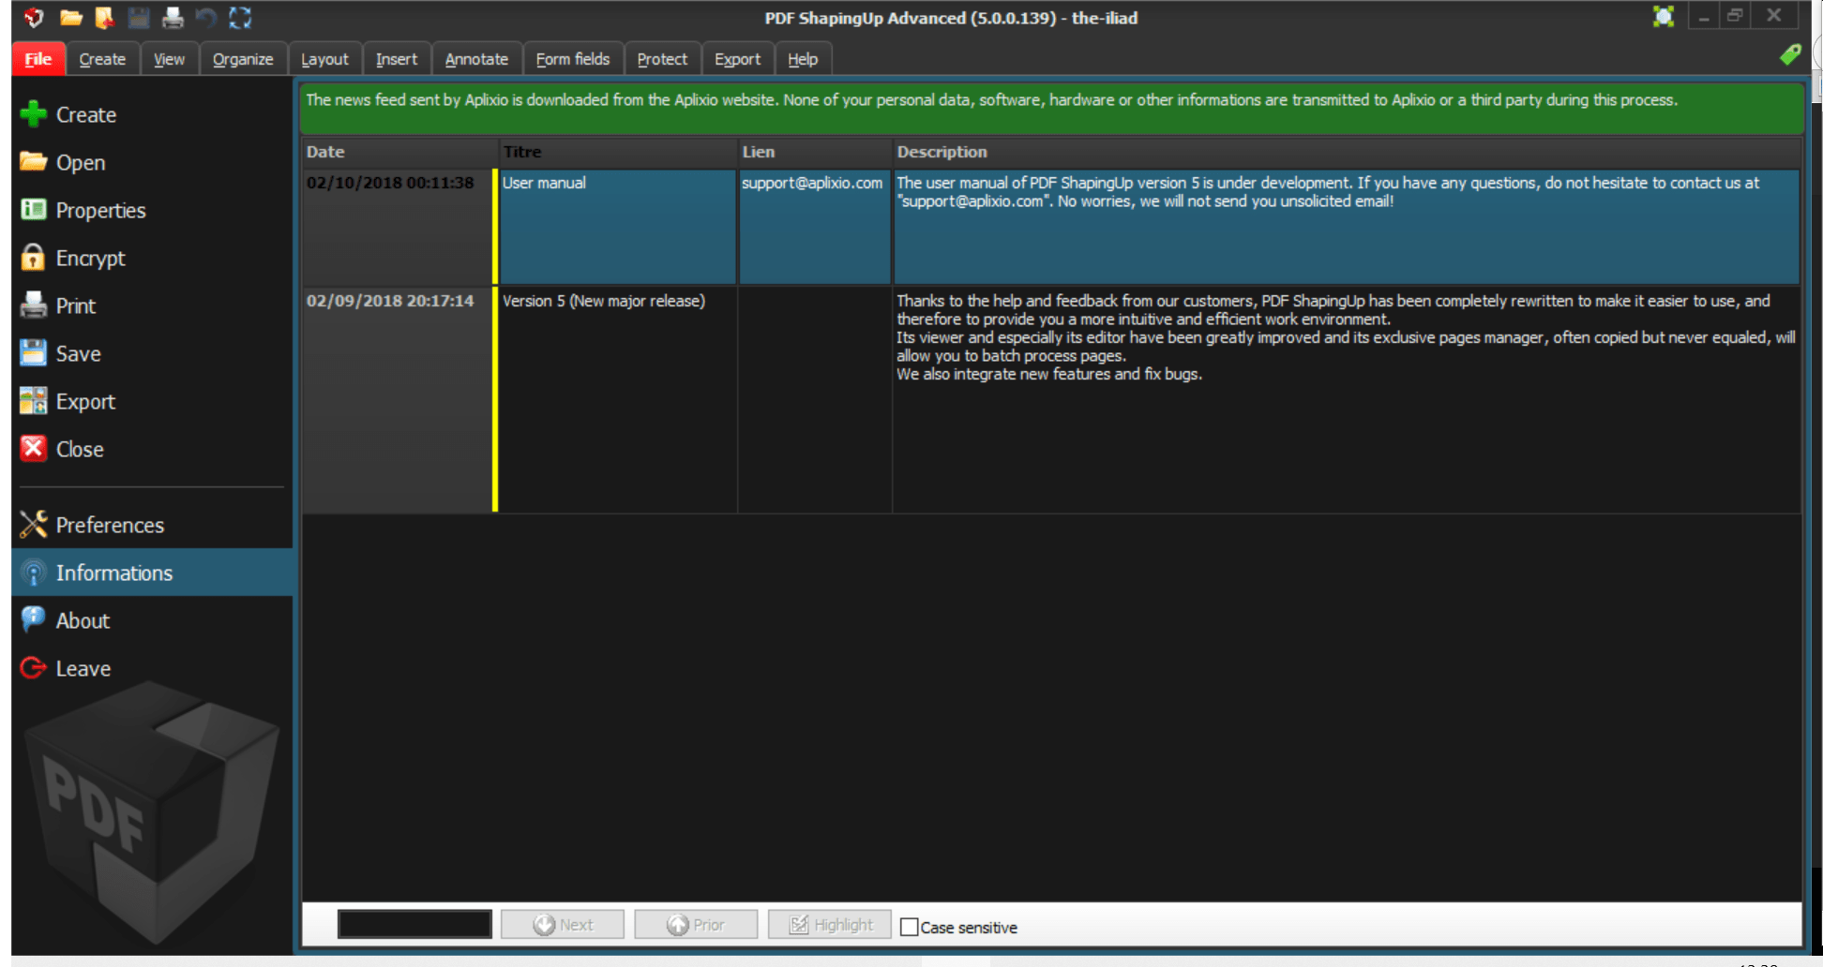The height and width of the screenshot is (967, 1823).
Task: Click the Titre column header
Action: click(617, 152)
